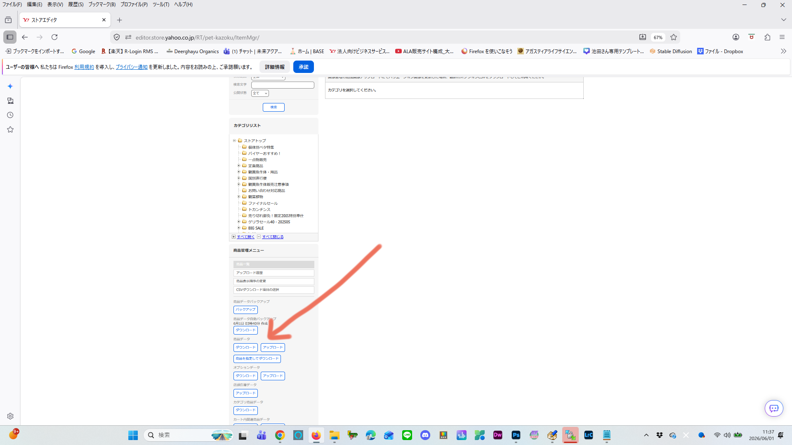Viewport: 792px width, 445px height.
Task: Open the 編集(E) menu
Action: (x=34, y=4)
